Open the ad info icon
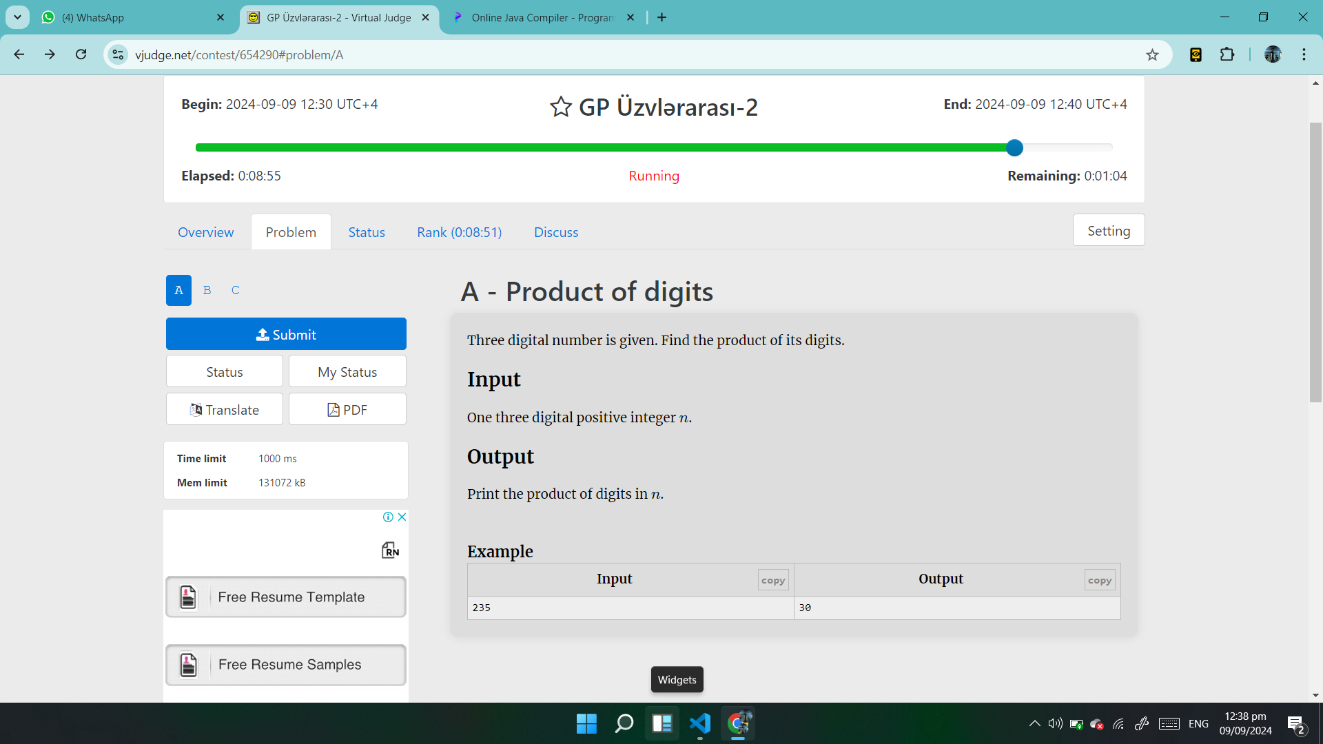The width and height of the screenshot is (1323, 744). (388, 517)
